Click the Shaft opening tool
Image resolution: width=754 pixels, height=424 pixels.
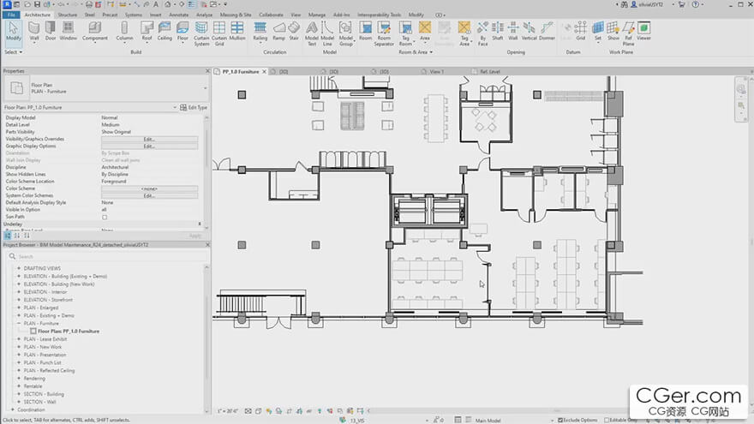(x=497, y=33)
